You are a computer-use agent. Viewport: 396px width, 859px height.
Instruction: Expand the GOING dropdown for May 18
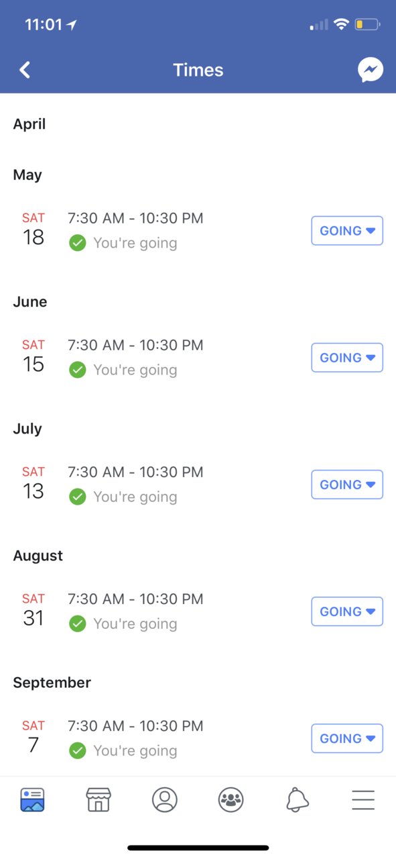[x=347, y=230]
